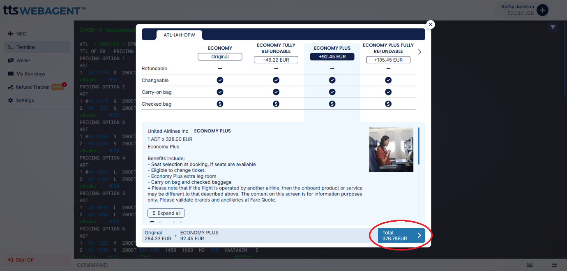Image resolution: width=567 pixels, height=271 pixels.
Task: Choose the -46.22 EUR fully refundable fare
Action: pyautogui.click(x=276, y=60)
